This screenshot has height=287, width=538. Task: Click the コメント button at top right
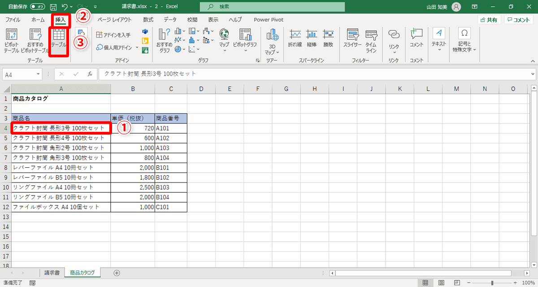[519, 20]
